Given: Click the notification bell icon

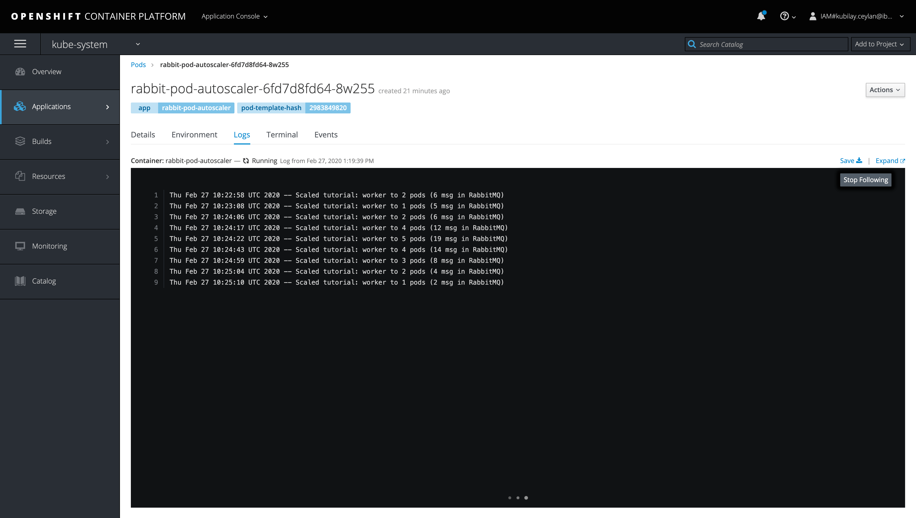Looking at the screenshot, I should [761, 16].
